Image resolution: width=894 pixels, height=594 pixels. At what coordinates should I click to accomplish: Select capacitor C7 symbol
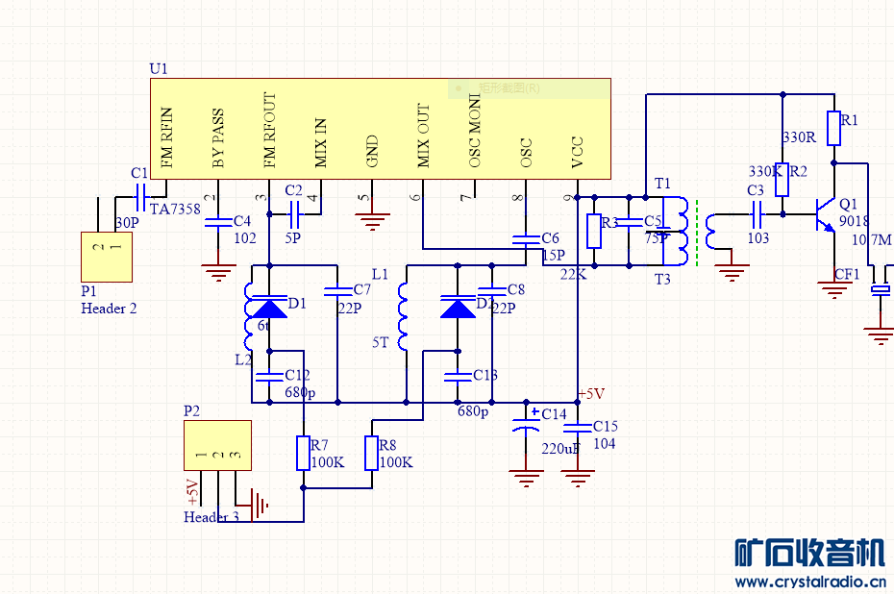[337, 291]
